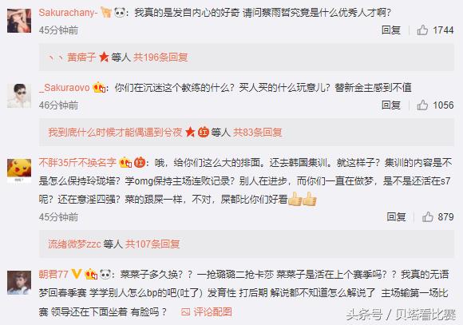Click the panda badge beside Sakurachany-
The height and width of the screenshot is (325, 463).
[x=120, y=13]
